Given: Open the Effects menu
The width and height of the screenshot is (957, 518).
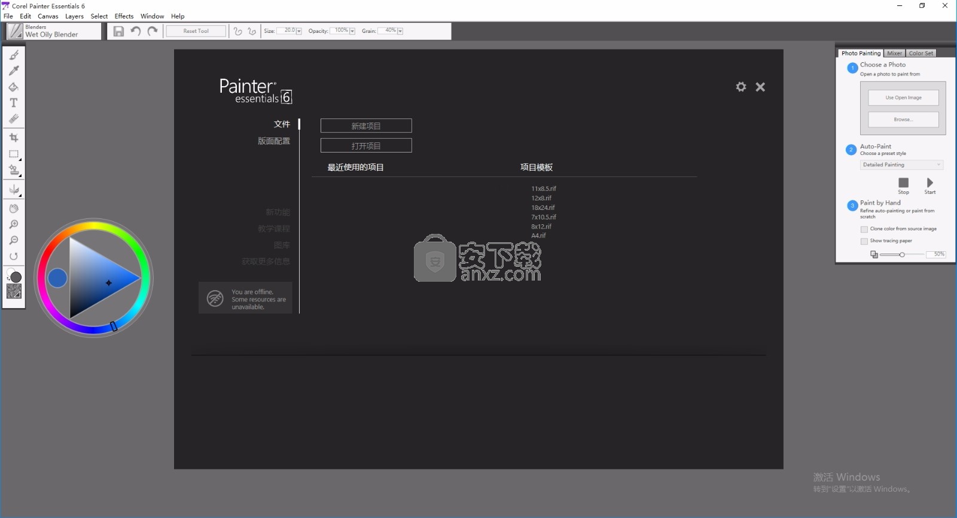Looking at the screenshot, I should (x=124, y=16).
